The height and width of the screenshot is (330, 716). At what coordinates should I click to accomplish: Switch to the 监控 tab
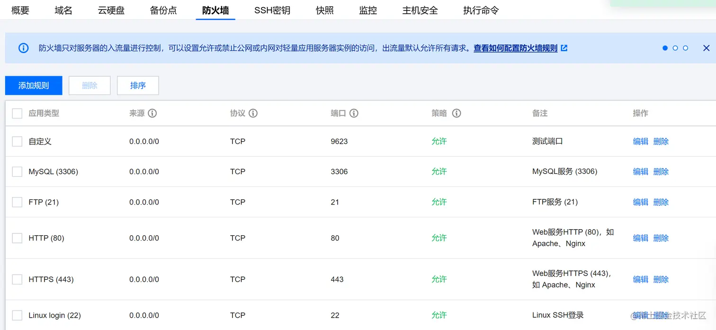tap(368, 10)
